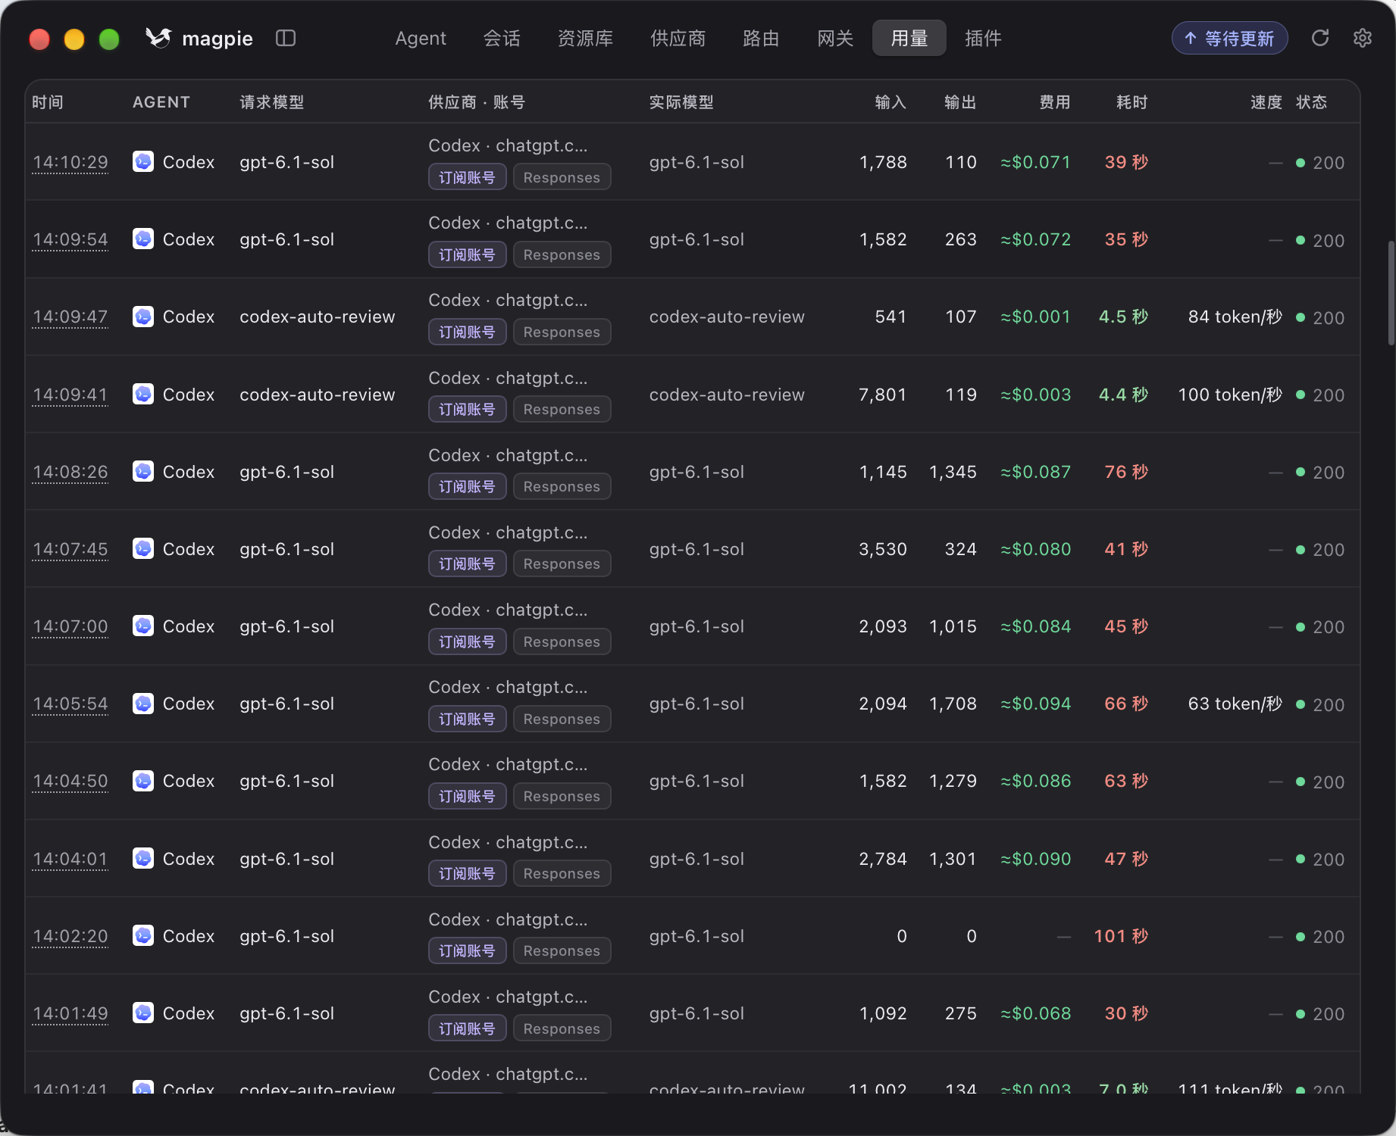Click 订阅账号 badge in 14:08:26 row
Image resolution: width=1396 pixels, height=1136 pixels.
[467, 486]
